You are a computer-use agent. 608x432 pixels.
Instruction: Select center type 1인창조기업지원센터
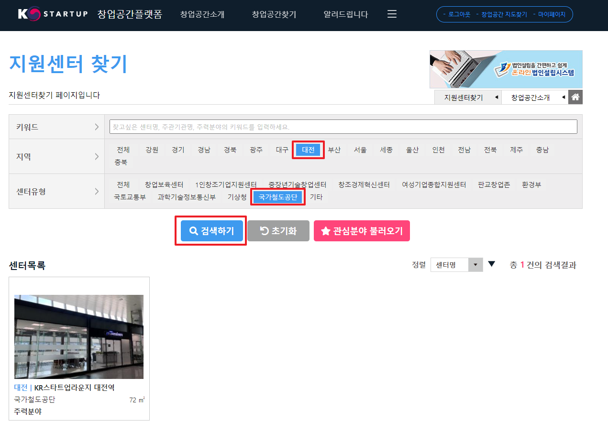point(226,184)
